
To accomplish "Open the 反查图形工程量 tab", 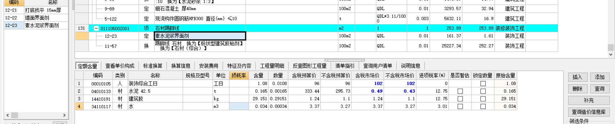I will (x=309, y=66).
